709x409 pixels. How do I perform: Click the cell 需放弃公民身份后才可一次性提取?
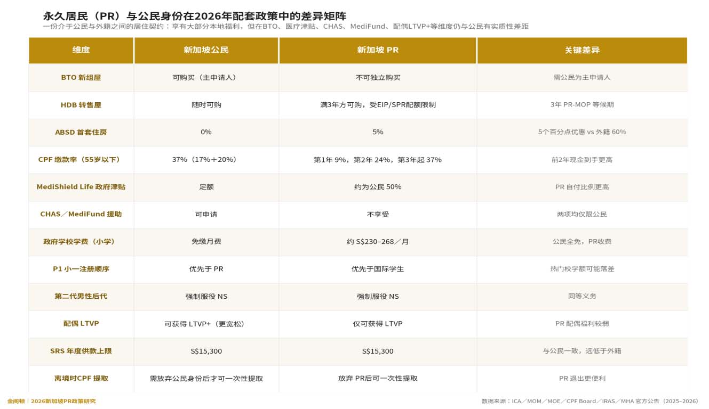(206, 378)
